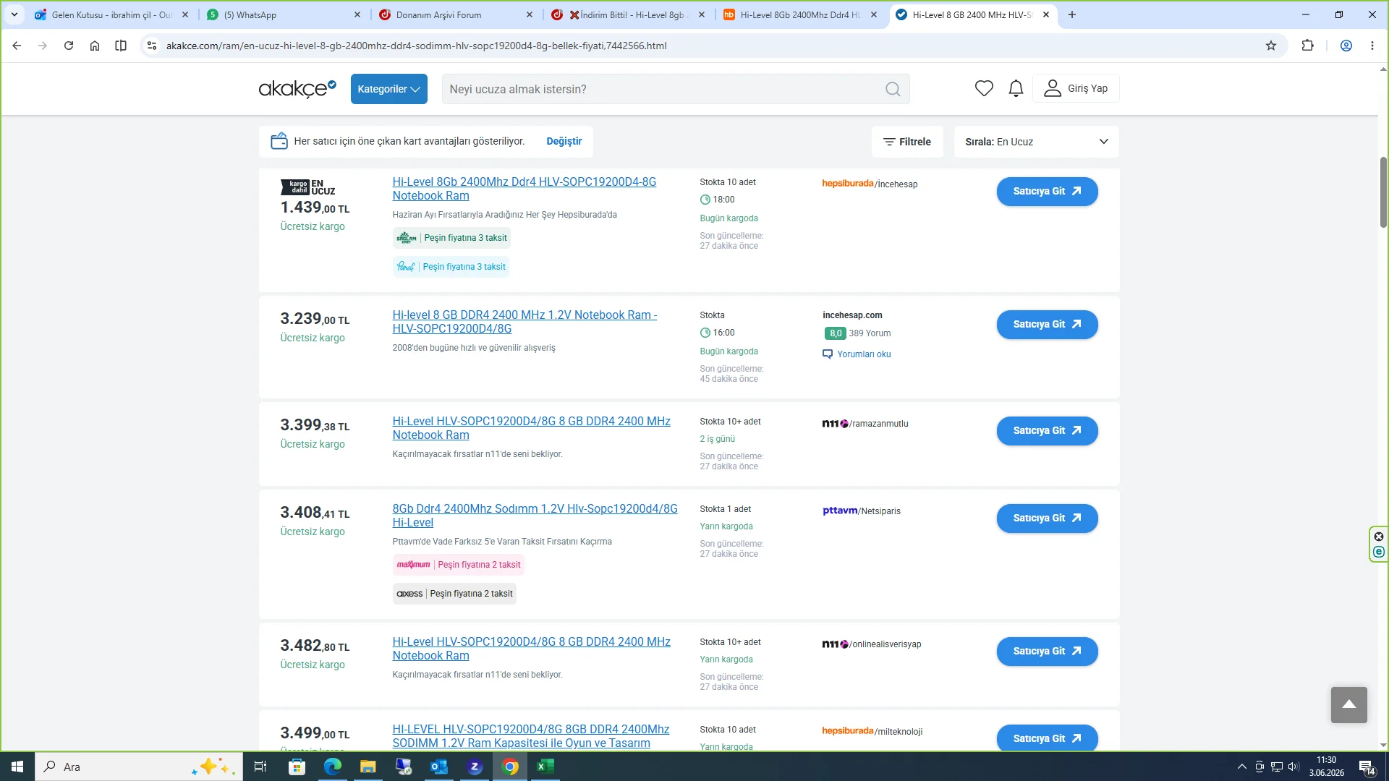
Task: Click the taskbar clock showing 11:30
Action: tap(1326, 767)
